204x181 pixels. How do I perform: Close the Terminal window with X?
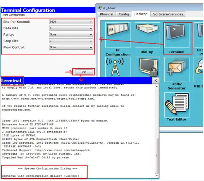coord(155,81)
